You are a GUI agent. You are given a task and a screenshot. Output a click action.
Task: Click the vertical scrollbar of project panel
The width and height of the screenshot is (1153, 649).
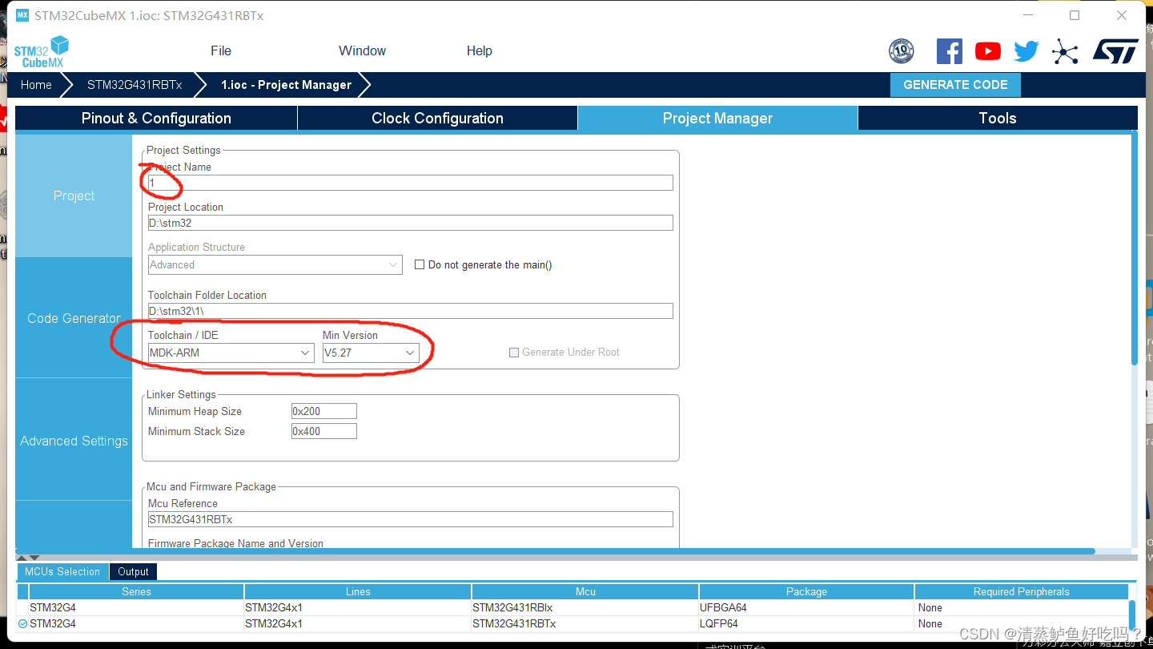pos(1134,248)
